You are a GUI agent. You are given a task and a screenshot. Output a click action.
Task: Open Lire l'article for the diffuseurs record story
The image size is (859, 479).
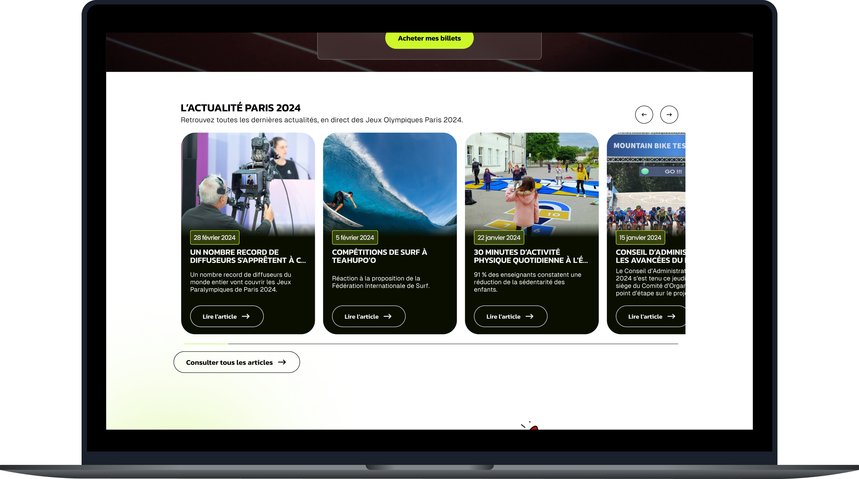pos(227,316)
